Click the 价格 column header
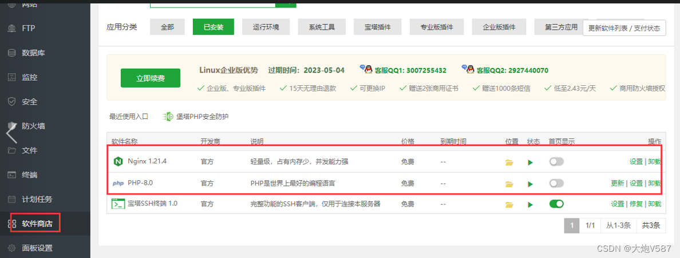This screenshot has height=258, width=680. pyautogui.click(x=408, y=142)
